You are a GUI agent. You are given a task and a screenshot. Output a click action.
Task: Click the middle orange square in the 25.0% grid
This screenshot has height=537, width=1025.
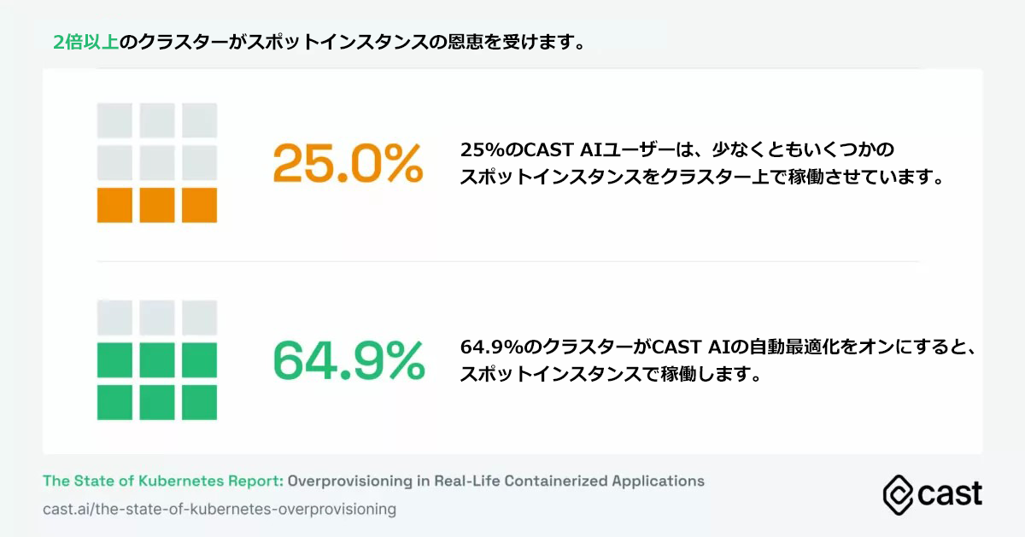157,205
